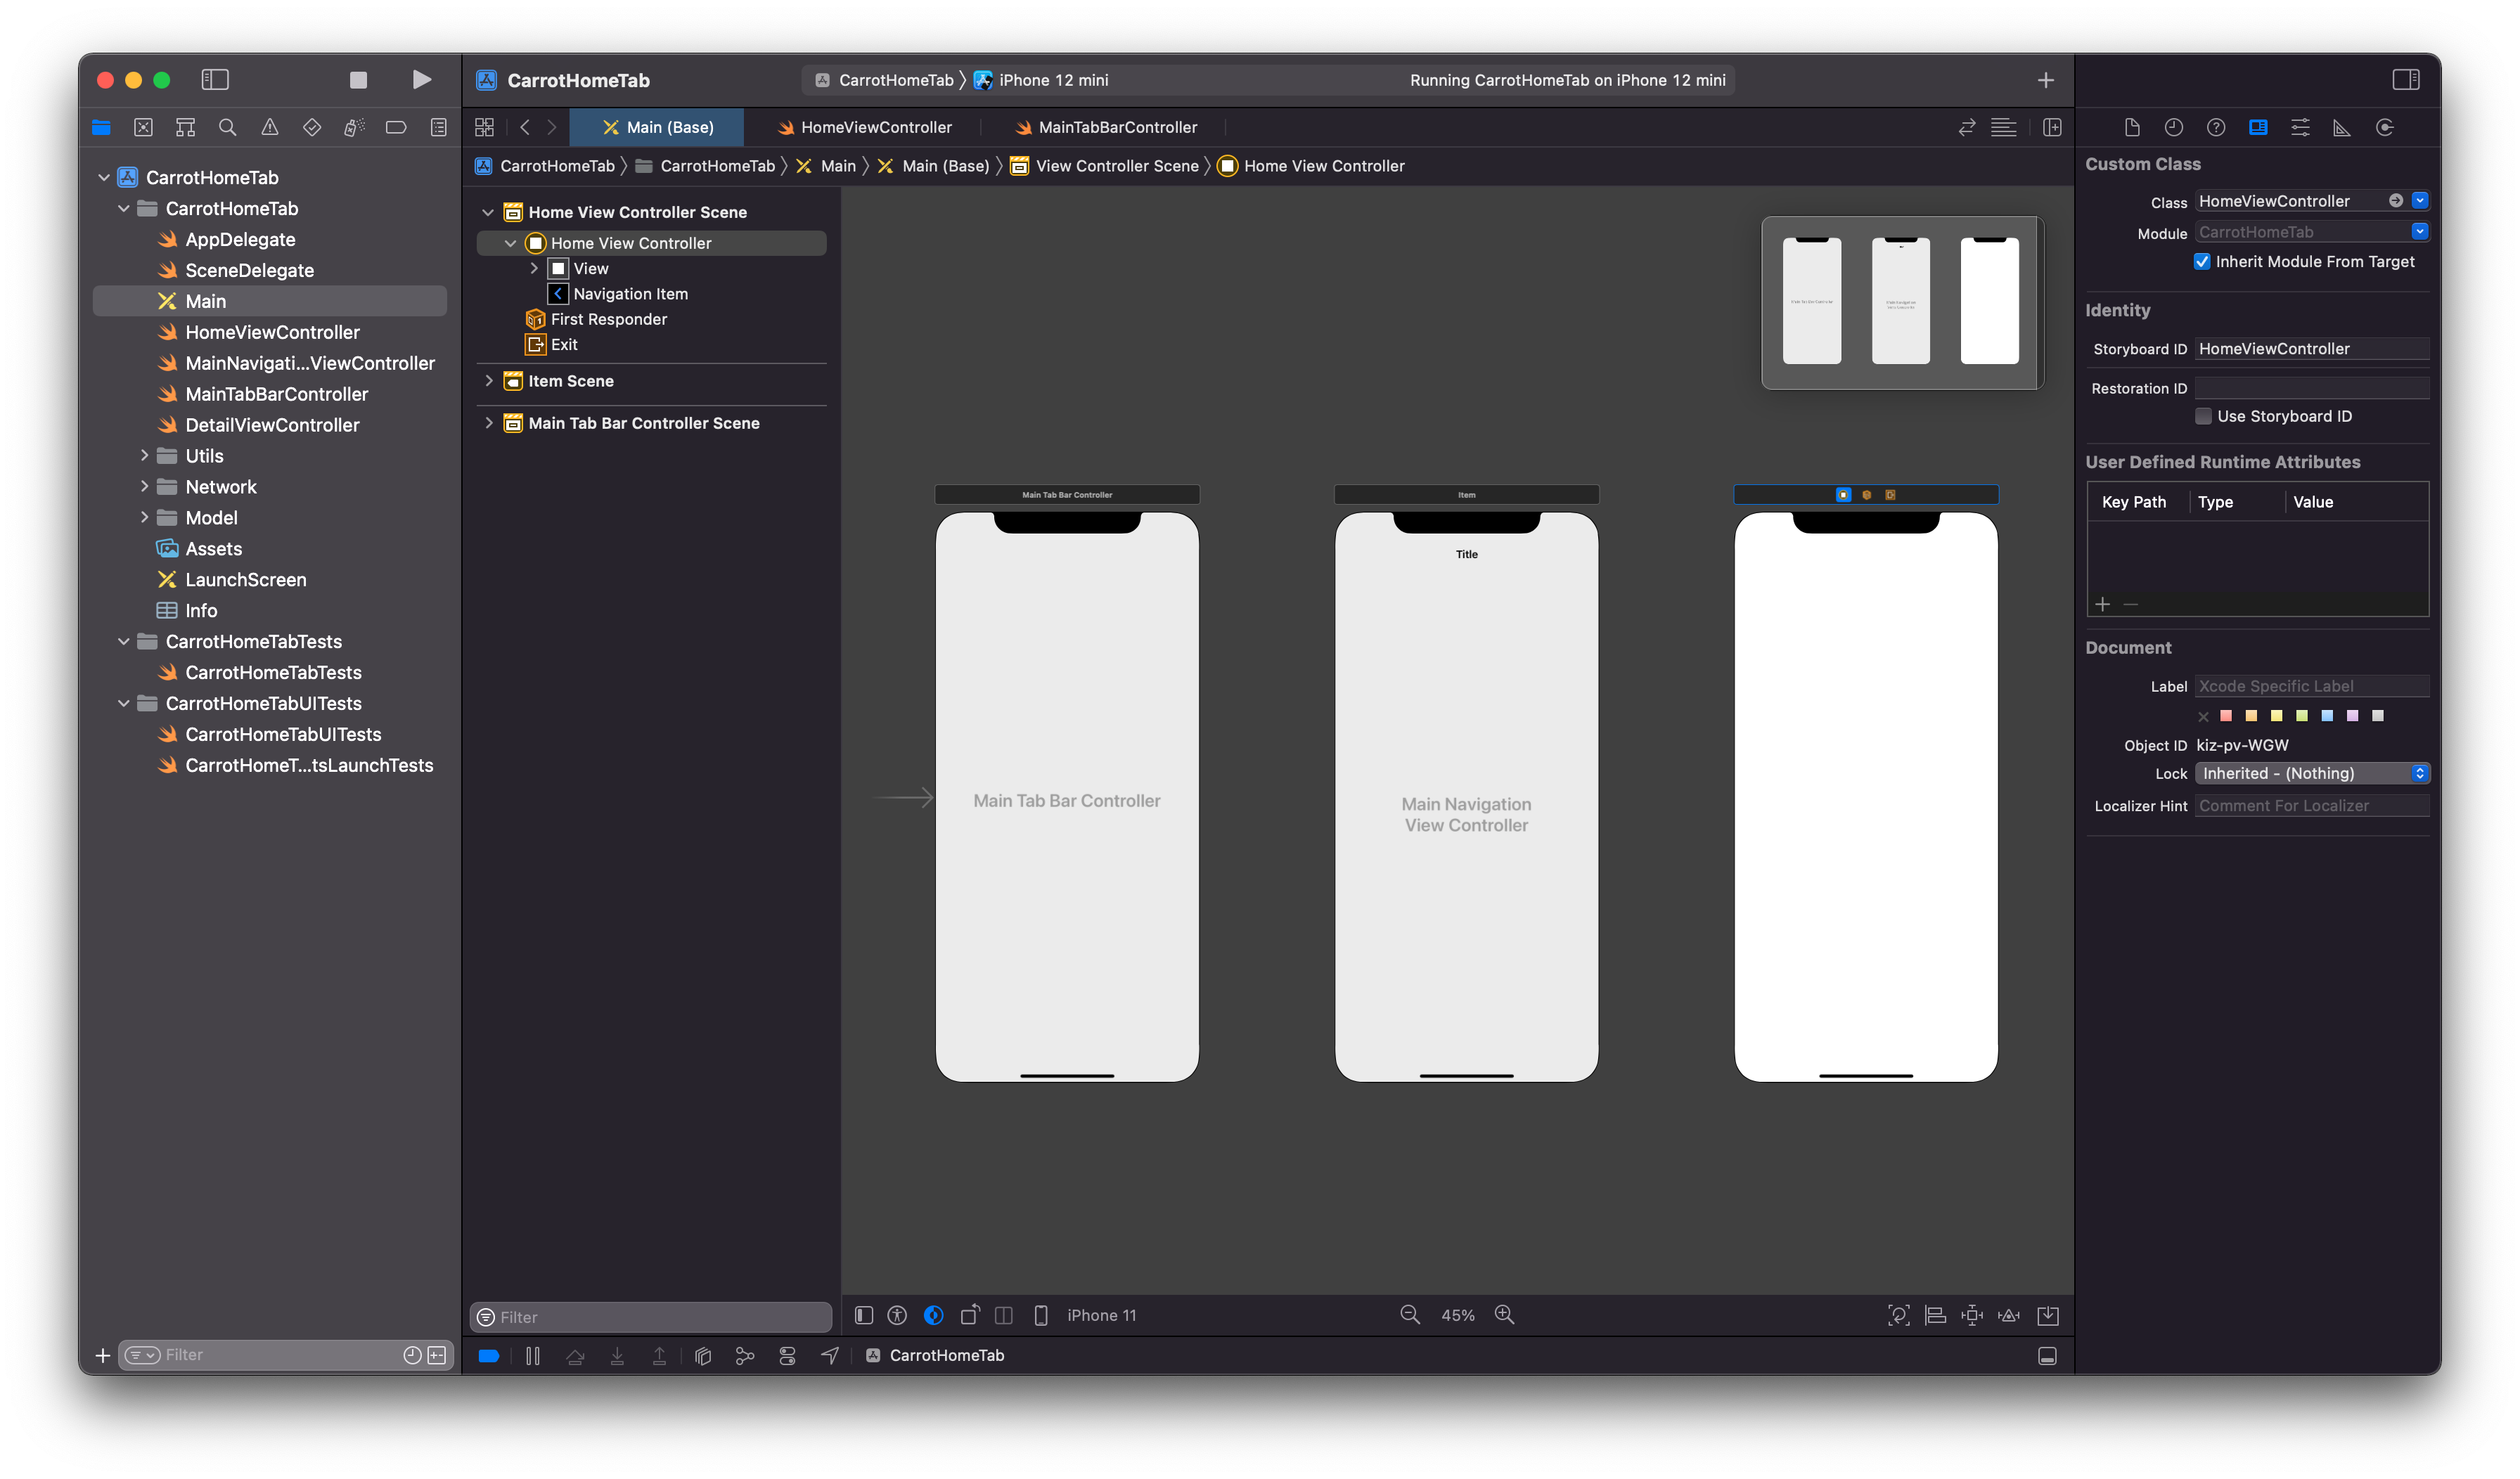Click the Add Editor on Right icon

point(2052,127)
